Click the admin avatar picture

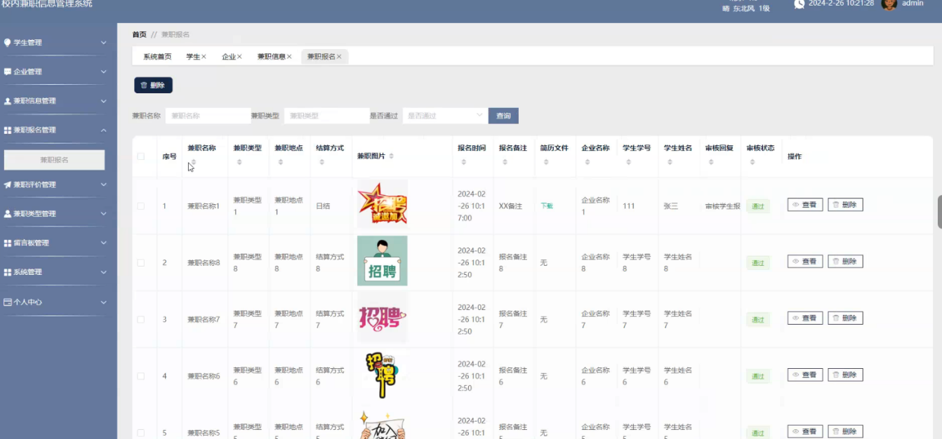pyautogui.click(x=889, y=4)
